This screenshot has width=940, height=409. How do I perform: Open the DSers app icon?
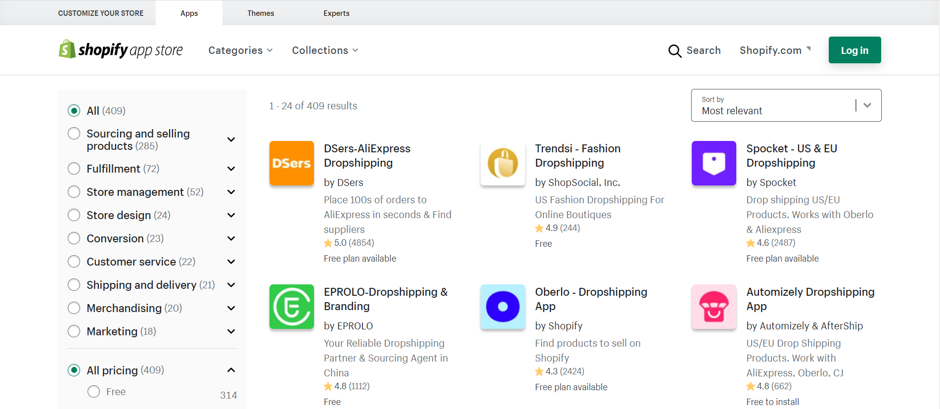tap(292, 163)
